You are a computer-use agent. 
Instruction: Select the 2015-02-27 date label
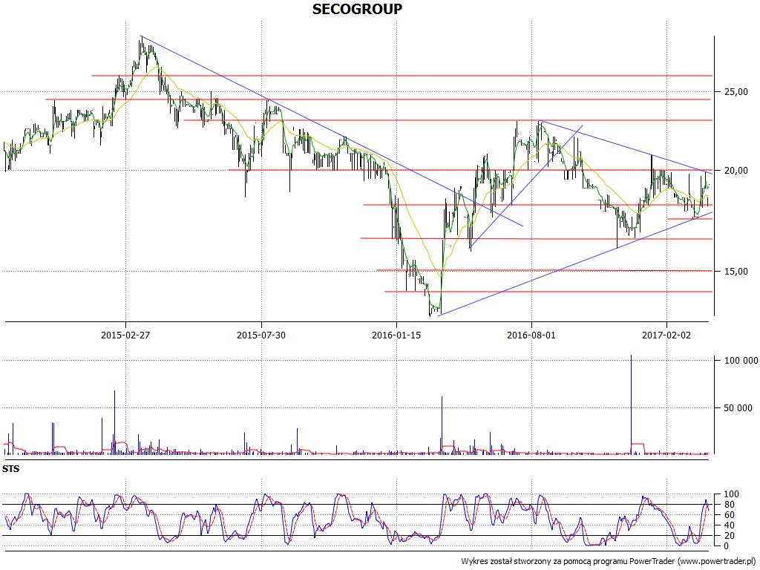(x=125, y=335)
